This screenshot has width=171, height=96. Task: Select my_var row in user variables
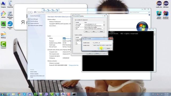point(89,27)
